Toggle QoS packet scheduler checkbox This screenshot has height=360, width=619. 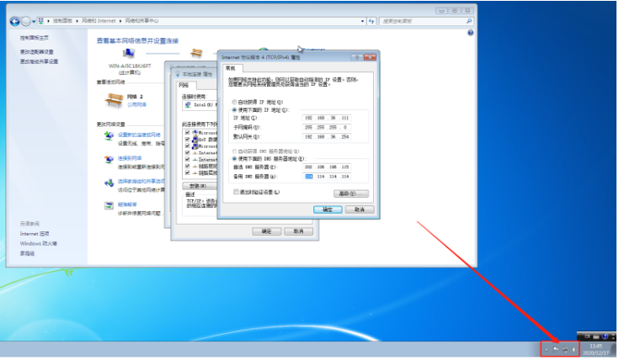coord(188,140)
